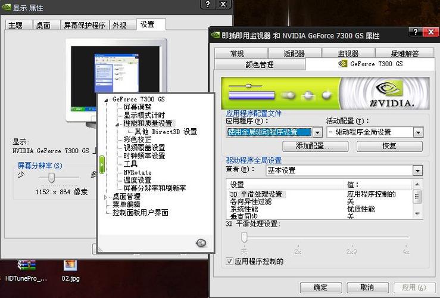Click the 应用(A) button
Viewport: 440px width, 298px height.
[414, 287]
